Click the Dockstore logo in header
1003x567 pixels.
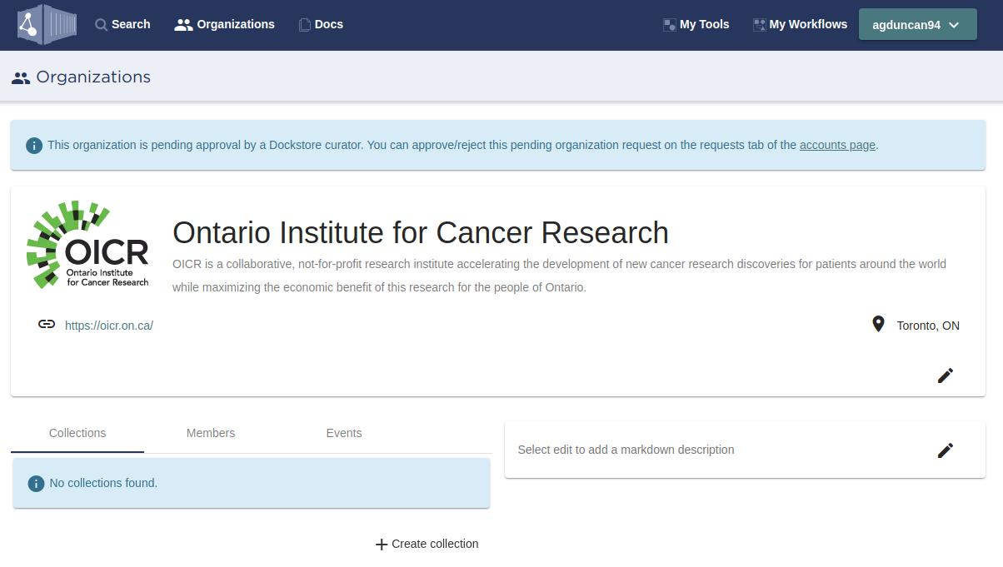47,24
